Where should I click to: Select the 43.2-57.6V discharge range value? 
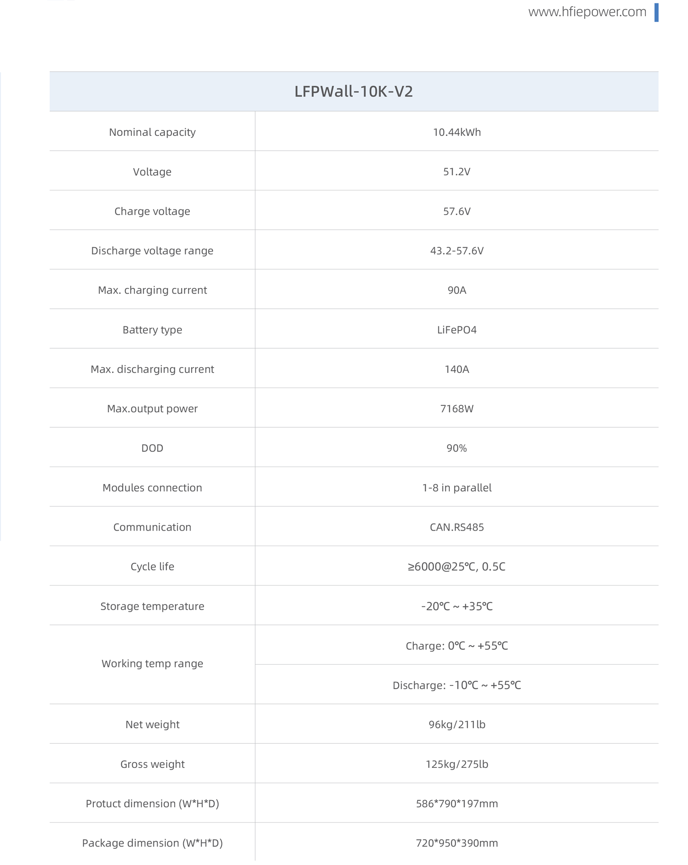(456, 251)
